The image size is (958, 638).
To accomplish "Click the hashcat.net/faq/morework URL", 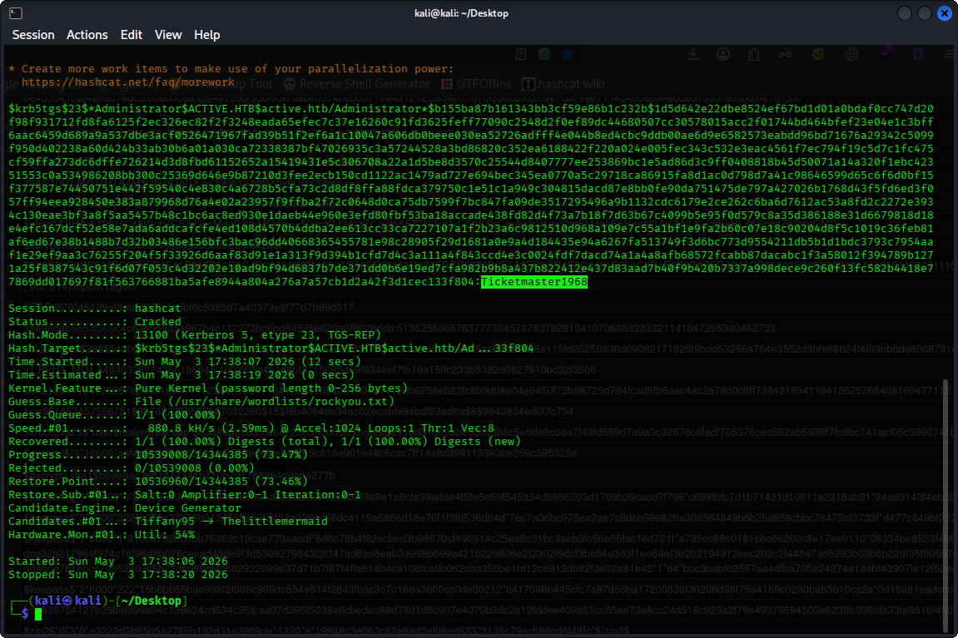I will point(127,82).
